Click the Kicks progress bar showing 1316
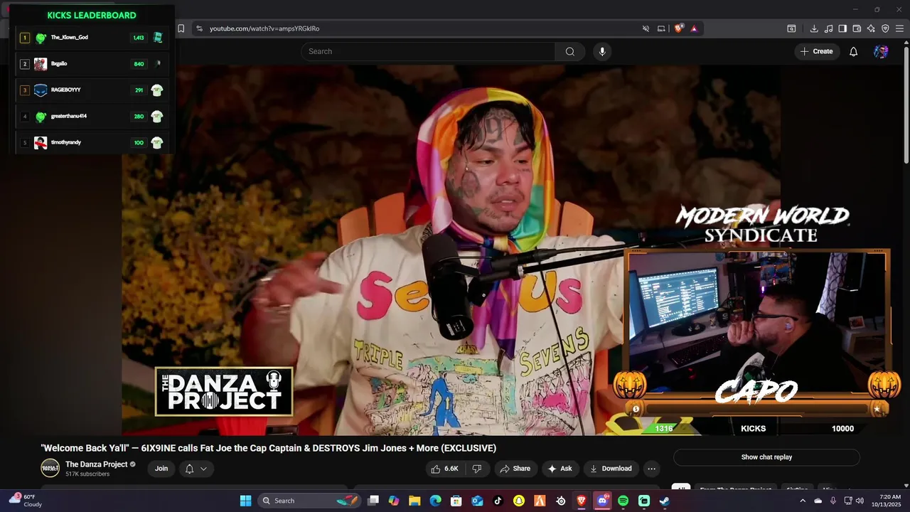Viewport: 910px width, 512px height. 753,428
